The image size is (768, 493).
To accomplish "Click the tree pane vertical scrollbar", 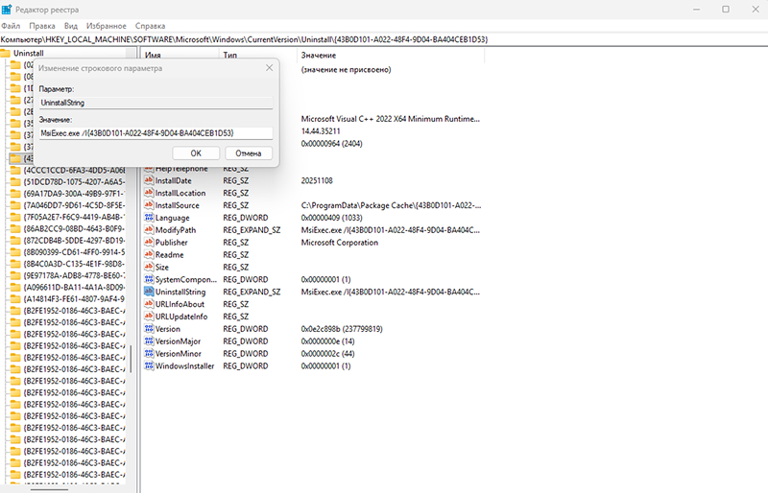I will [130, 288].
